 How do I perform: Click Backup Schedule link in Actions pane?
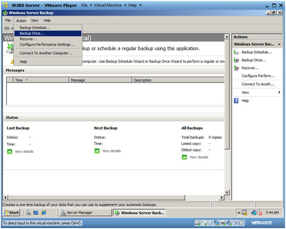[257, 52]
